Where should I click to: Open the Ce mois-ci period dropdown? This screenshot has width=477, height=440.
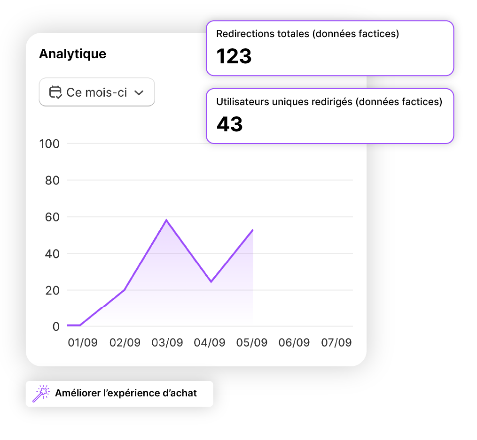point(97,92)
